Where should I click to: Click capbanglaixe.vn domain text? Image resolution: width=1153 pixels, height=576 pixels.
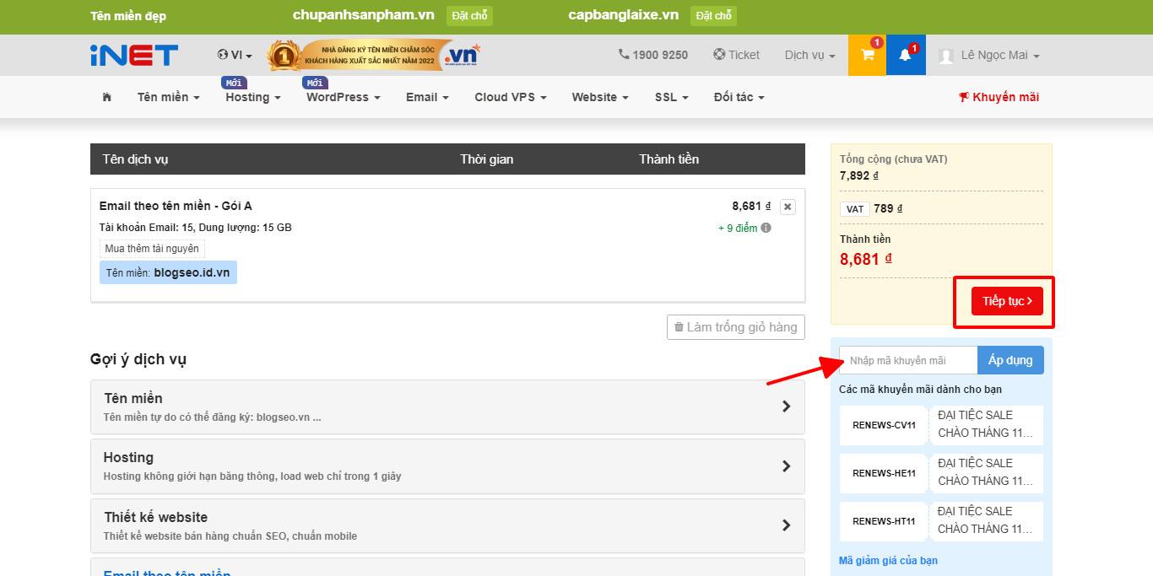tap(624, 15)
